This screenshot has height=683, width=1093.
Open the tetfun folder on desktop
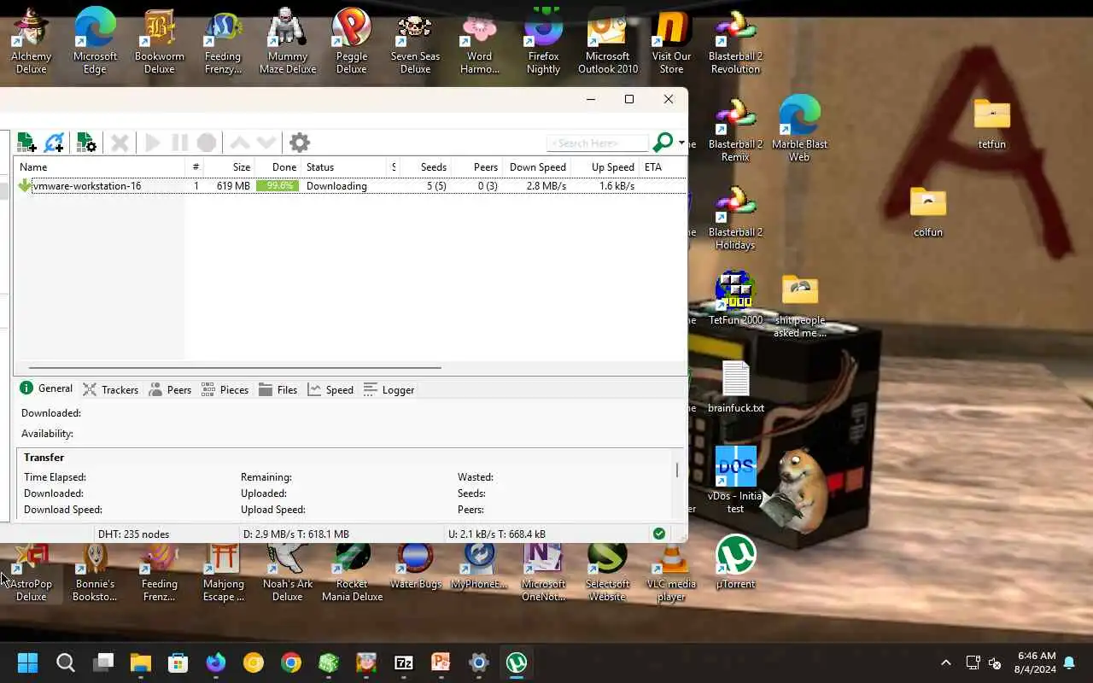click(x=991, y=124)
